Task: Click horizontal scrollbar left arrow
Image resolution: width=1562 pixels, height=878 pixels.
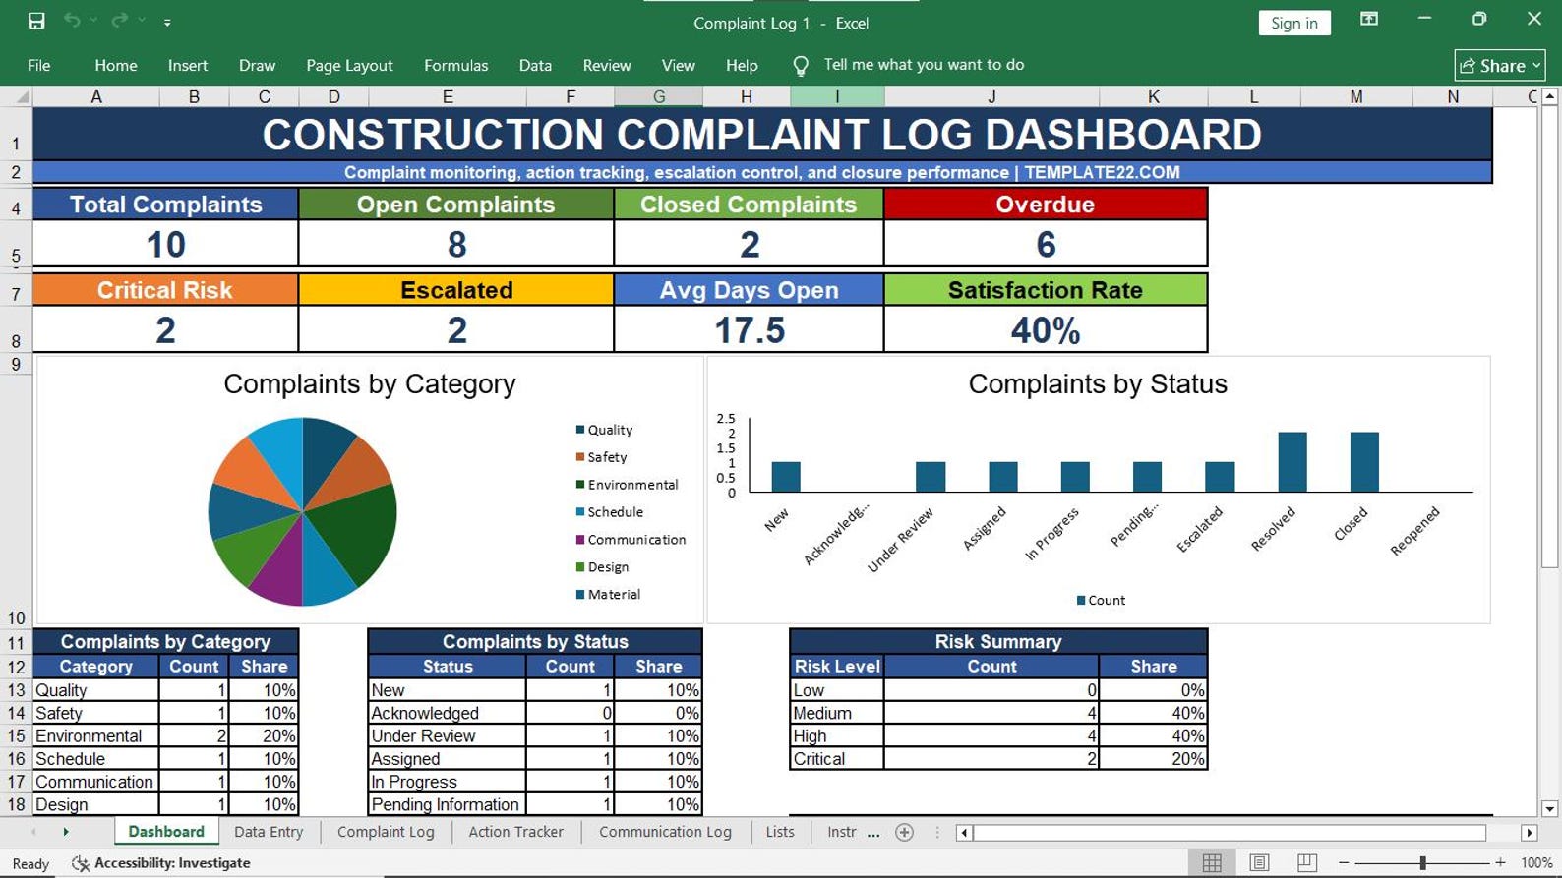Action: [964, 833]
